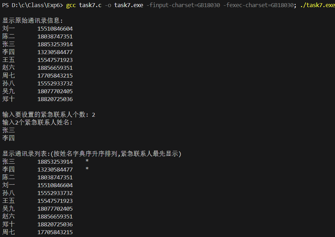The width and height of the screenshot is (335, 237).
Task: Select 15547571923 in the original list
Action: [x=55, y=60]
